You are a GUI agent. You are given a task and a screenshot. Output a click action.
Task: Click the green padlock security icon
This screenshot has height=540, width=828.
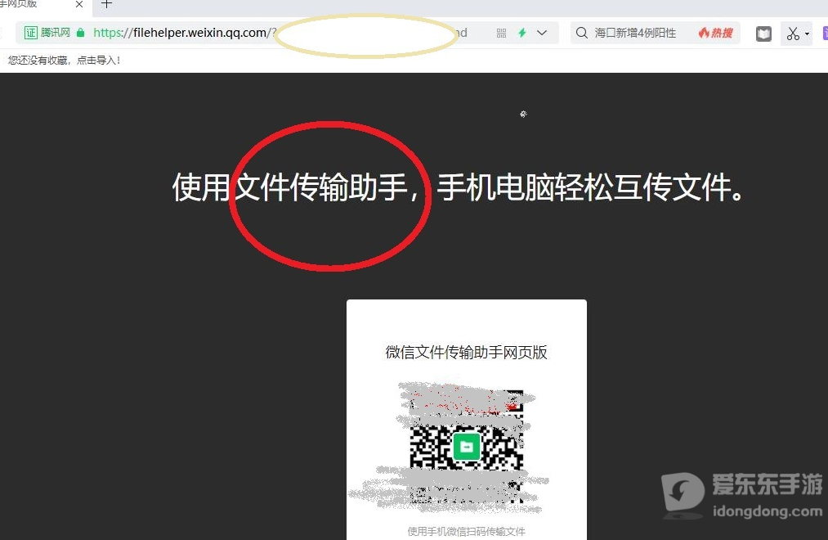[80, 33]
